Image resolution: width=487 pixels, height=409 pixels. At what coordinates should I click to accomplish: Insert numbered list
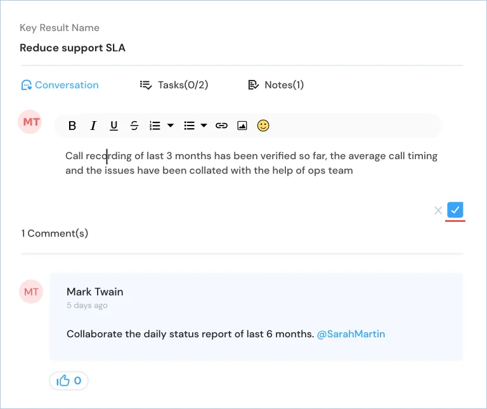155,126
